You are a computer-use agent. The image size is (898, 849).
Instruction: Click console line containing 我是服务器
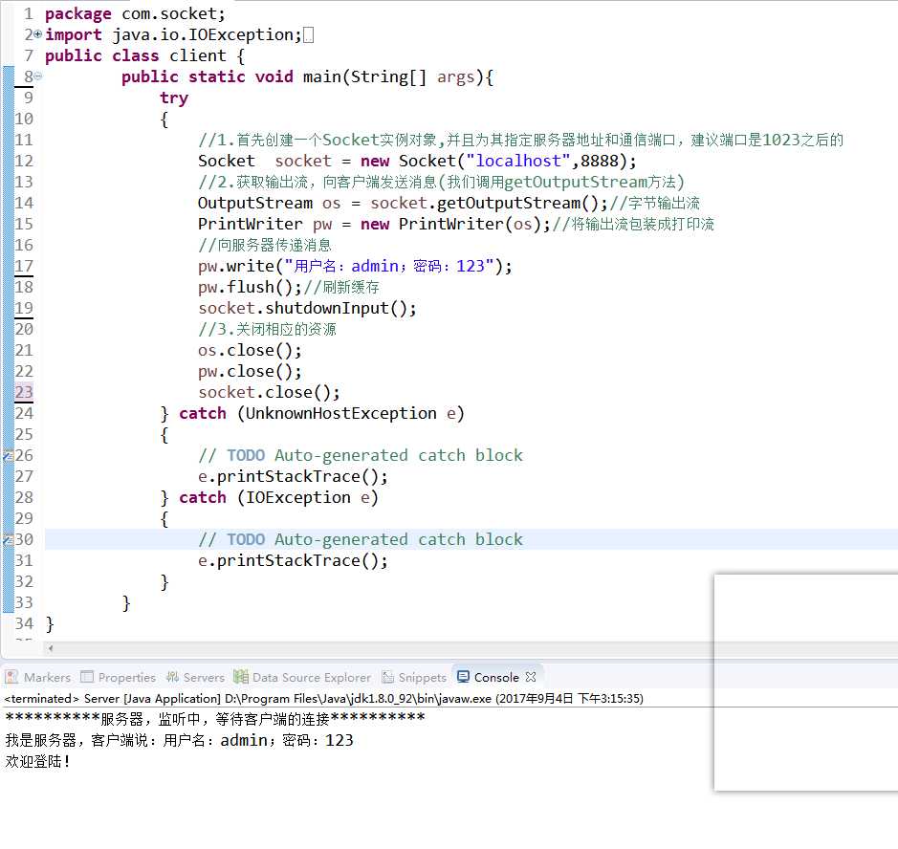click(x=179, y=741)
